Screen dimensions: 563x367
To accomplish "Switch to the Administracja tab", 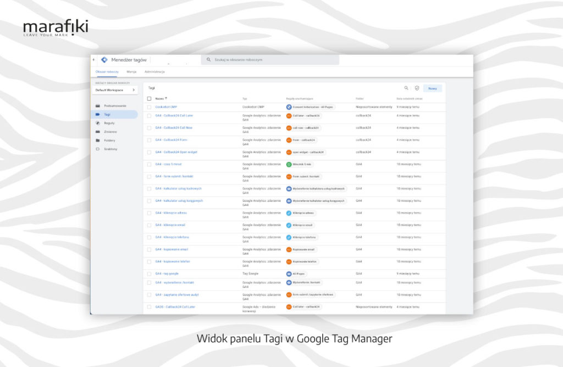I will click(154, 72).
